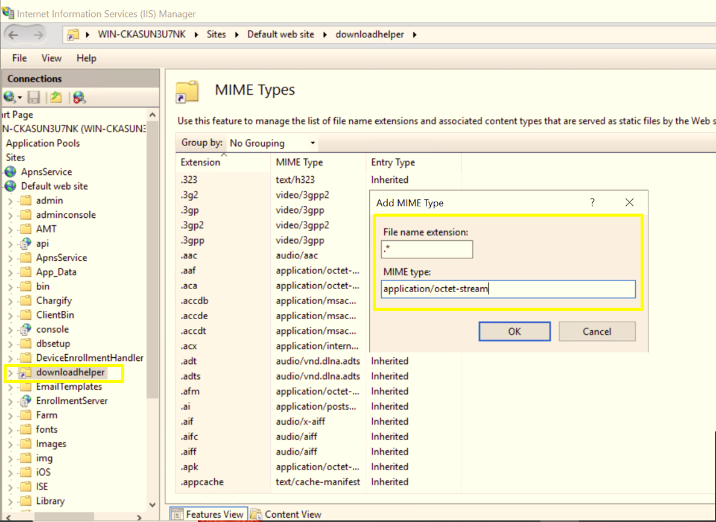
Task: Expand the admin folder node
Action: (10, 201)
